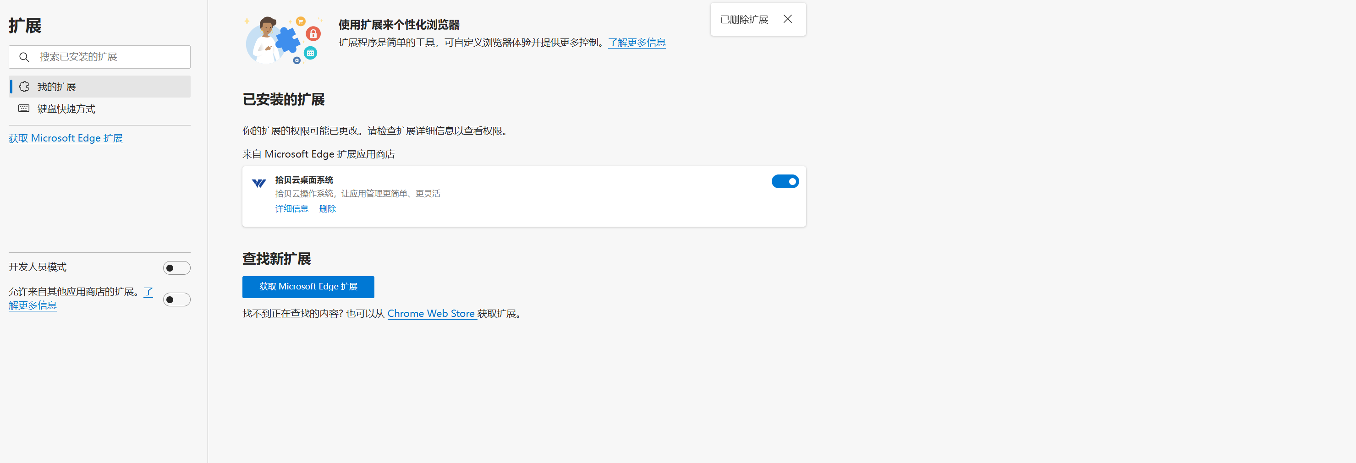Click the 扩展 page title
This screenshot has width=1356, height=463.
point(25,25)
